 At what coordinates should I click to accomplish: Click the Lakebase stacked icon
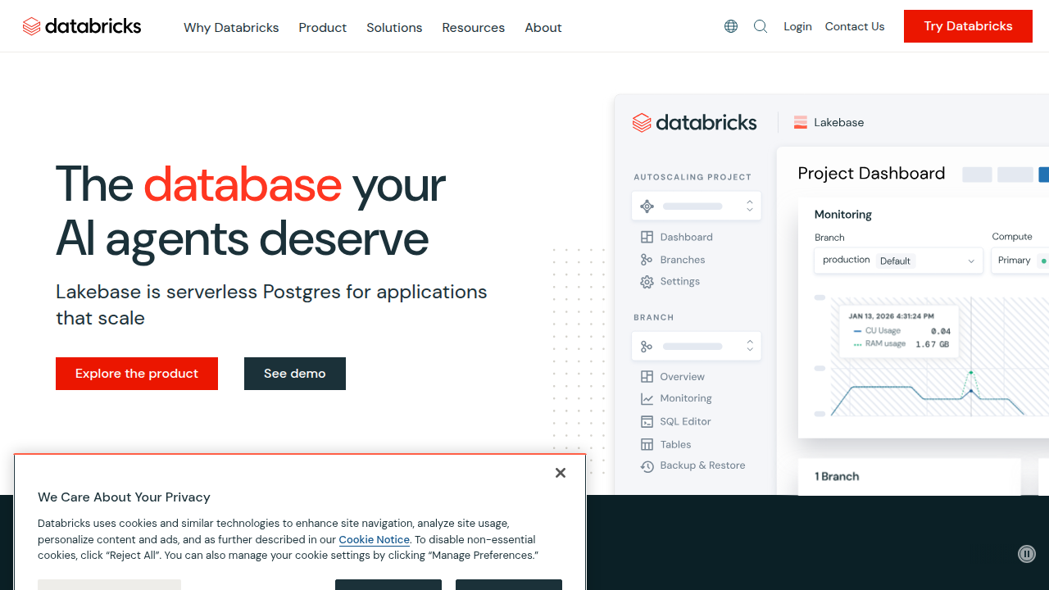[801, 123]
